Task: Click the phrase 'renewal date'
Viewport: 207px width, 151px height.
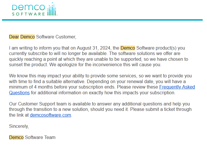Action: coord(141,81)
